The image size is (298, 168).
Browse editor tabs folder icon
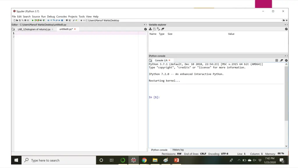coord(13,29)
